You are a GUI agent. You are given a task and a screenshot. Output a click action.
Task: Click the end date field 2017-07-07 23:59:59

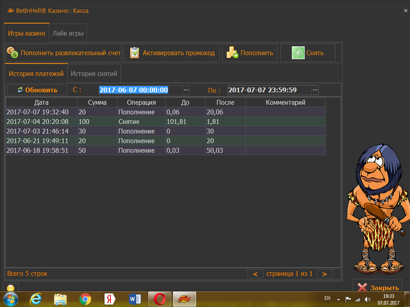(269, 90)
